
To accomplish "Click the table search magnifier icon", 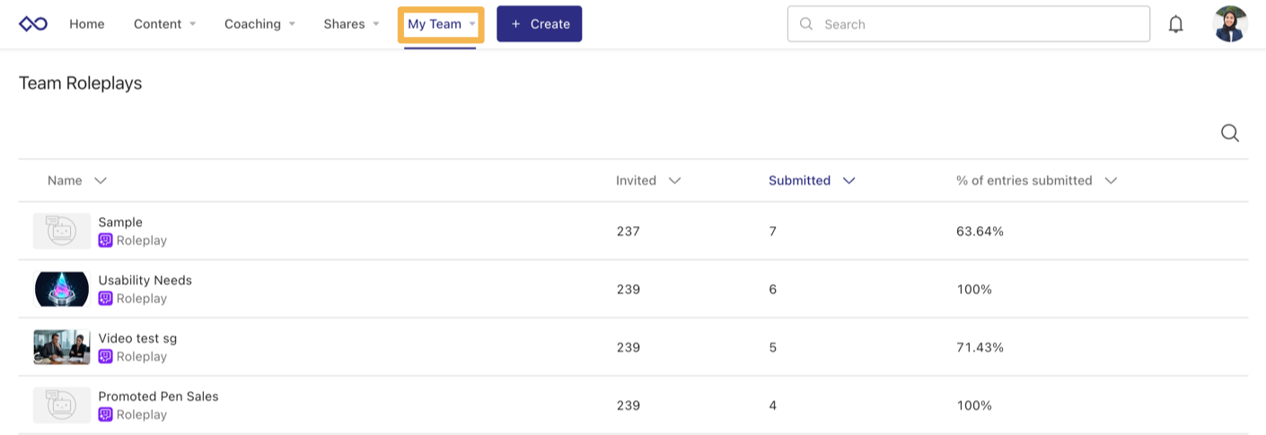I will point(1229,134).
